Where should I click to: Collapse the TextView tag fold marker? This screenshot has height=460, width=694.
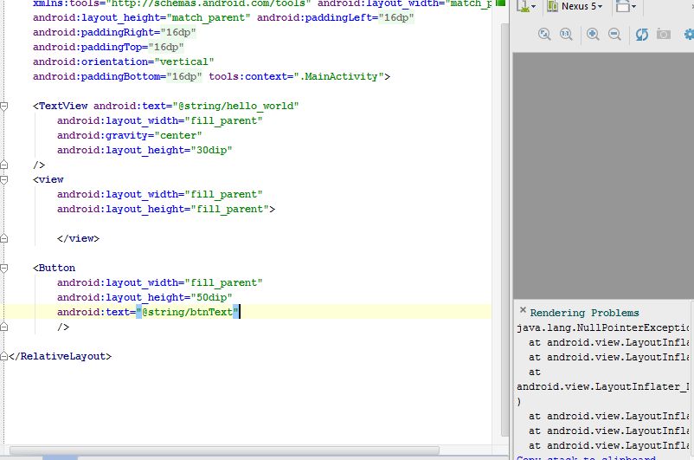click(3, 107)
